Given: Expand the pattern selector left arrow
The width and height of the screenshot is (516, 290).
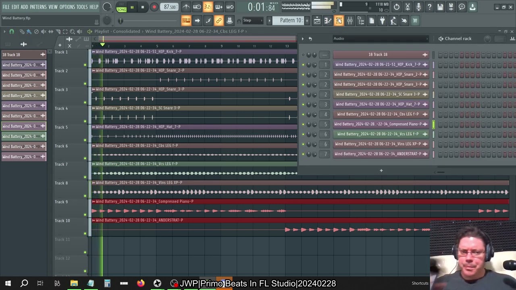Looking at the screenshot, I should pos(269,21).
